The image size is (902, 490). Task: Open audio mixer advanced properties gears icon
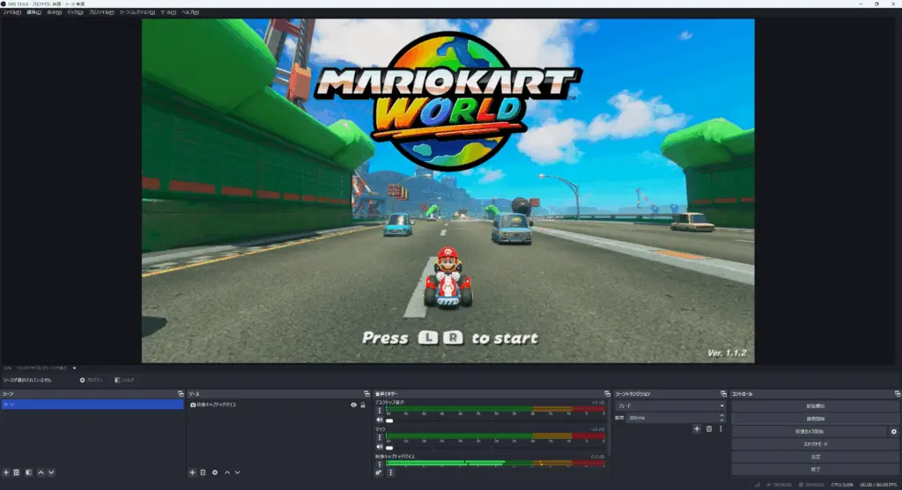(x=379, y=472)
